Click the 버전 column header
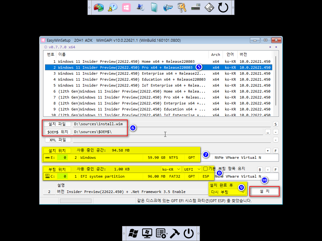Viewport: 322px width, 241px height. (x=255, y=54)
